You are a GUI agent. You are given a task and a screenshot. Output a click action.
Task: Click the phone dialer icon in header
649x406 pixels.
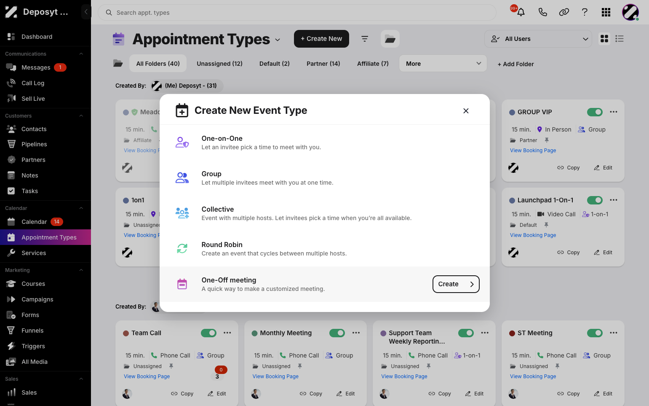(x=542, y=12)
